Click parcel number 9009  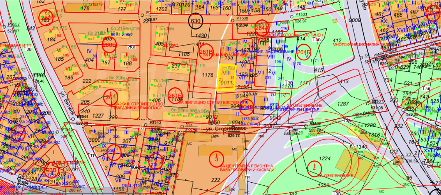pyautogui.click(x=355, y=20)
